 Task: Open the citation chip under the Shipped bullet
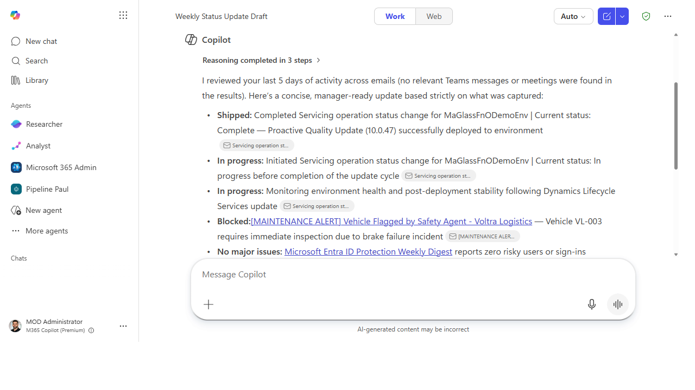(257, 145)
